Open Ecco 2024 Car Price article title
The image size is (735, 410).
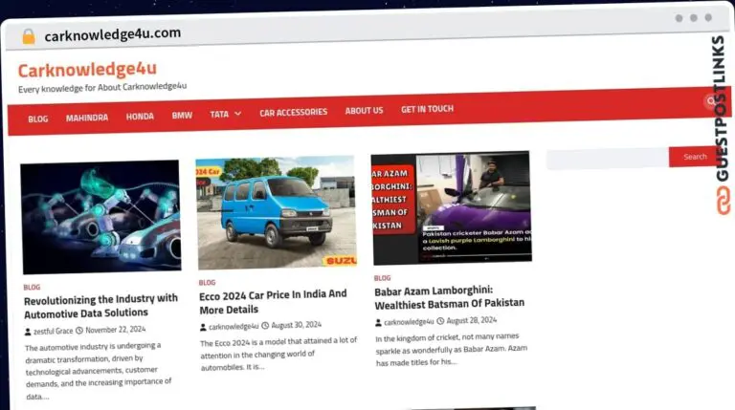[273, 301]
